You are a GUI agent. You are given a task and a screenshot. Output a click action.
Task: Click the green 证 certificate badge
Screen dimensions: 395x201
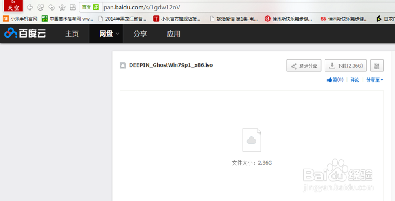pos(96,7)
